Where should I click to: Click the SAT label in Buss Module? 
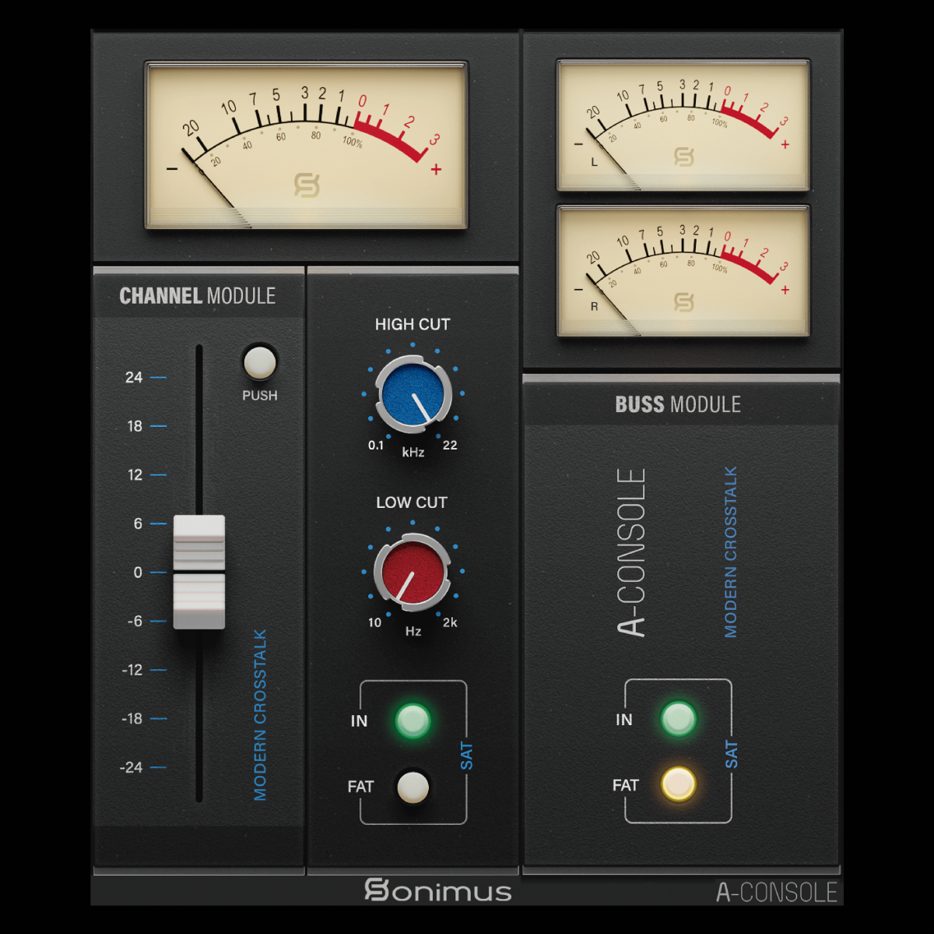tap(731, 754)
